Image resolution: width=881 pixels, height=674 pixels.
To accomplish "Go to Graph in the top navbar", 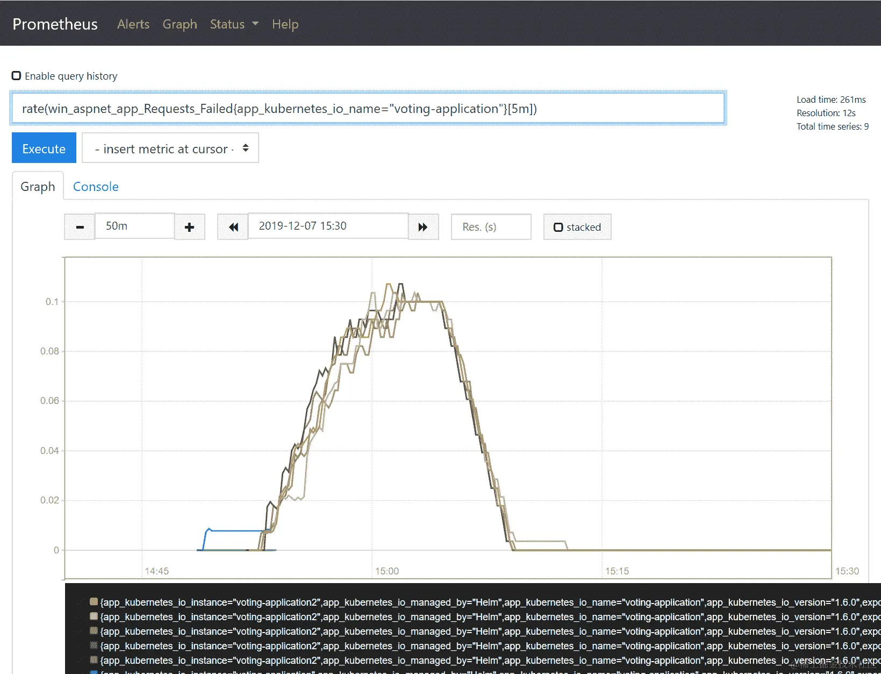I will click(x=180, y=24).
